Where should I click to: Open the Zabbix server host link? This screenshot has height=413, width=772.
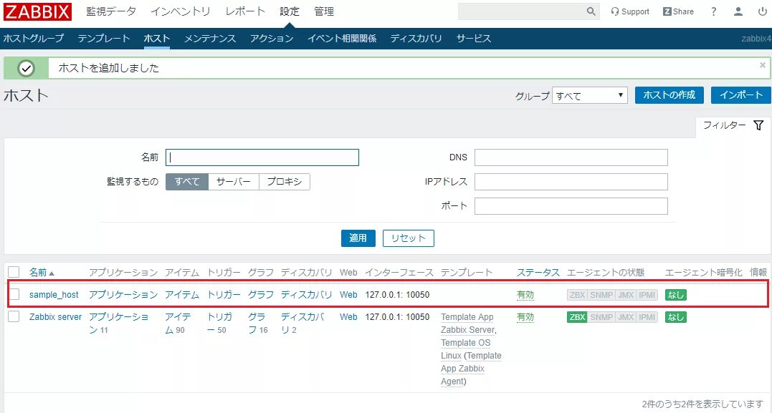click(x=56, y=316)
